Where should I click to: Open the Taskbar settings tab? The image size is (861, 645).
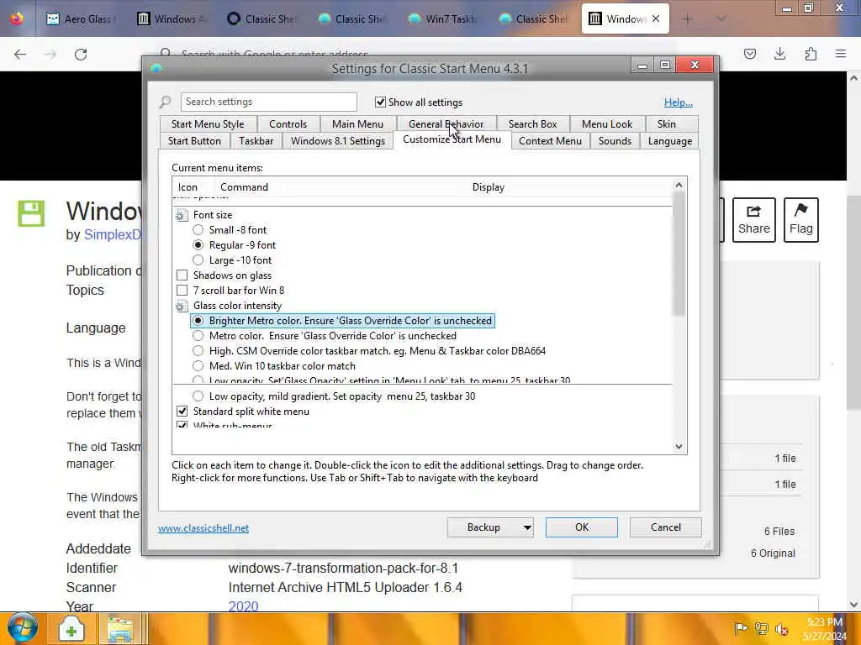[x=256, y=141]
